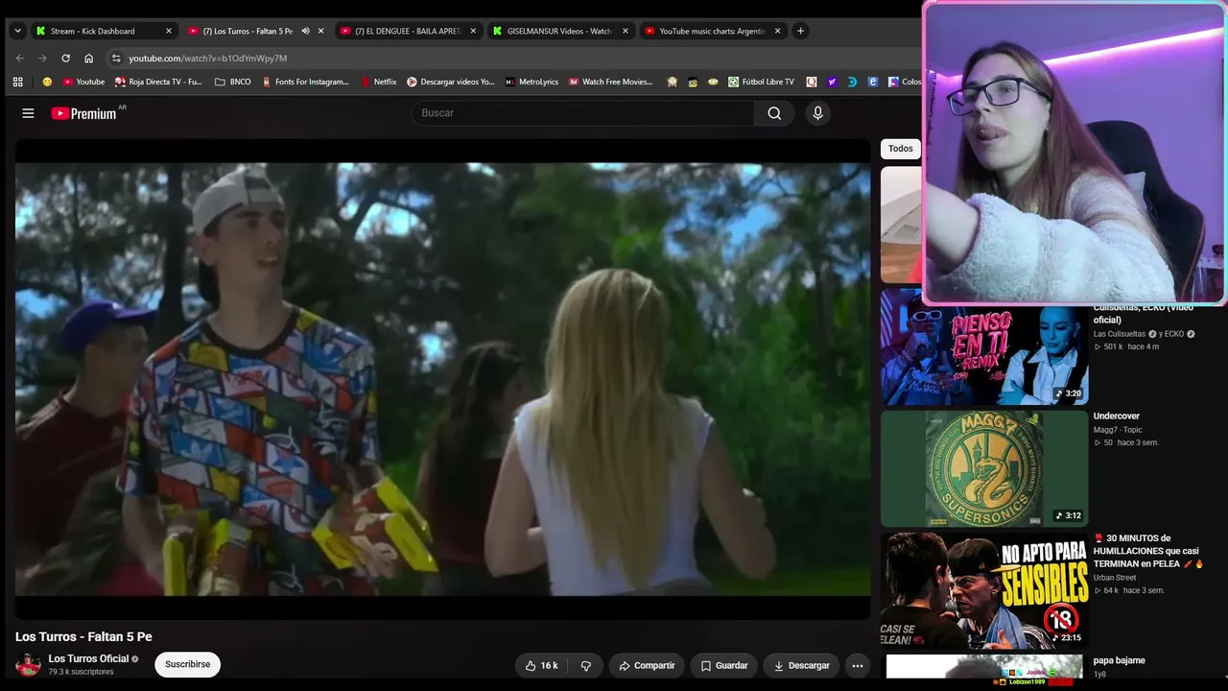Image resolution: width=1228 pixels, height=691 pixels.
Task: Dislike the video
Action: 586,665
